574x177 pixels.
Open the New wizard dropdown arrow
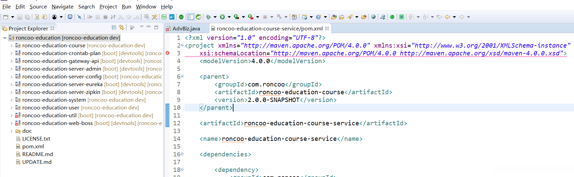(x=12, y=17)
